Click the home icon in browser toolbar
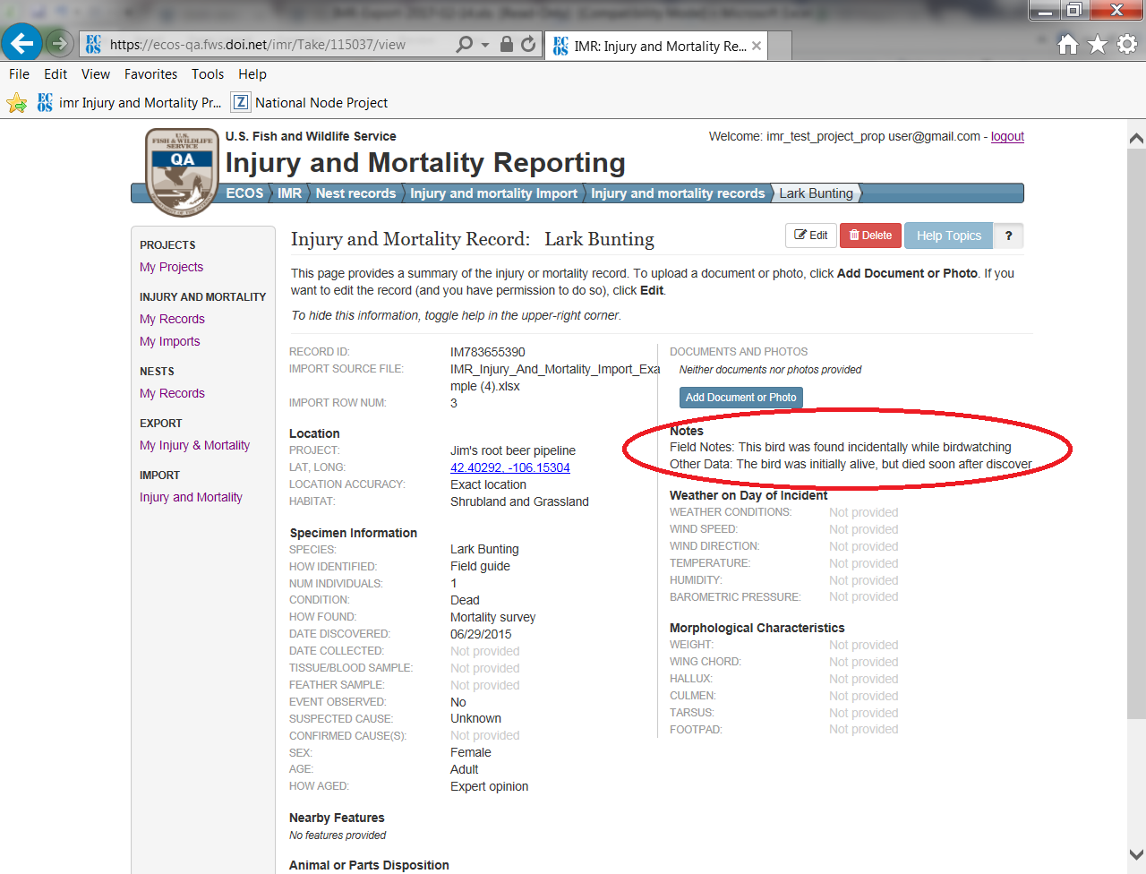The width and height of the screenshot is (1146, 874). click(1067, 44)
